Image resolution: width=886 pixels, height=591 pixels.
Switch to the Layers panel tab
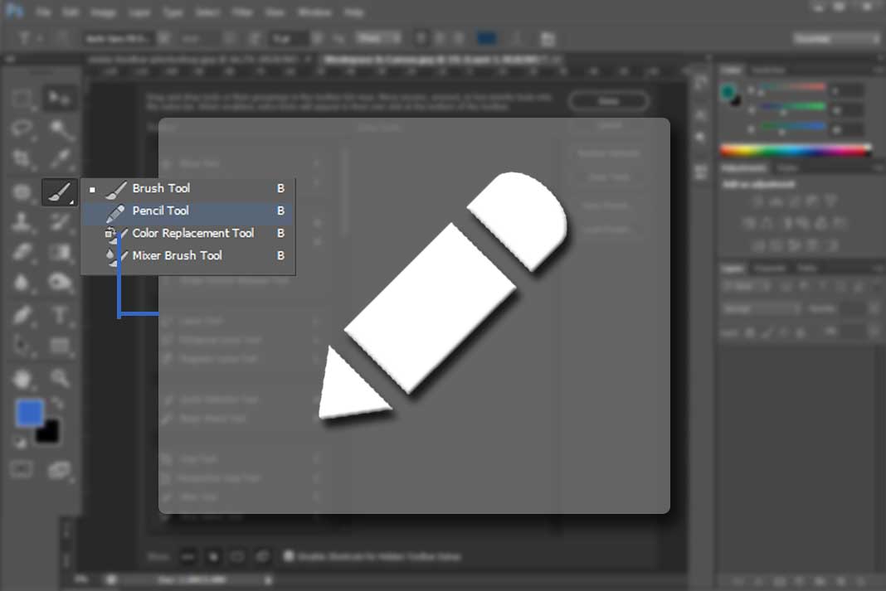733,269
